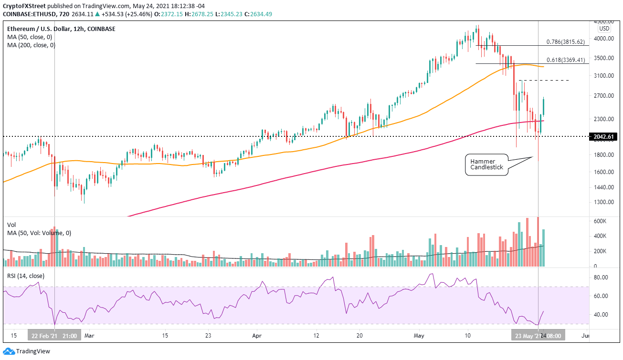623x360 pixels.
Task: Click the 2042.61 price label on the axis
Action: (604, 136)
